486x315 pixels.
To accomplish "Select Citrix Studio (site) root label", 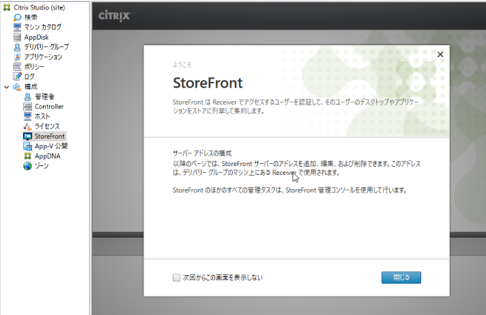I will [x=40, y=8].
